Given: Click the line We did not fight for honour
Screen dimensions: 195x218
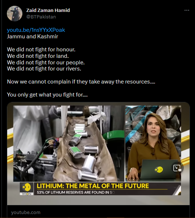Looking at the screenshot, I should point(41,50).
